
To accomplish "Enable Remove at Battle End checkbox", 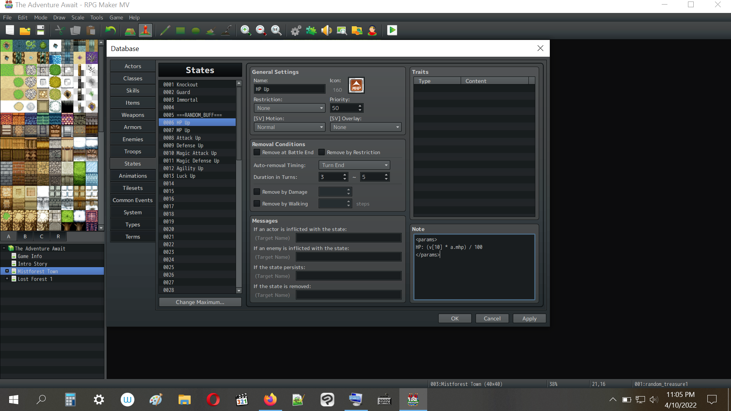I will [x=257, y=152].
